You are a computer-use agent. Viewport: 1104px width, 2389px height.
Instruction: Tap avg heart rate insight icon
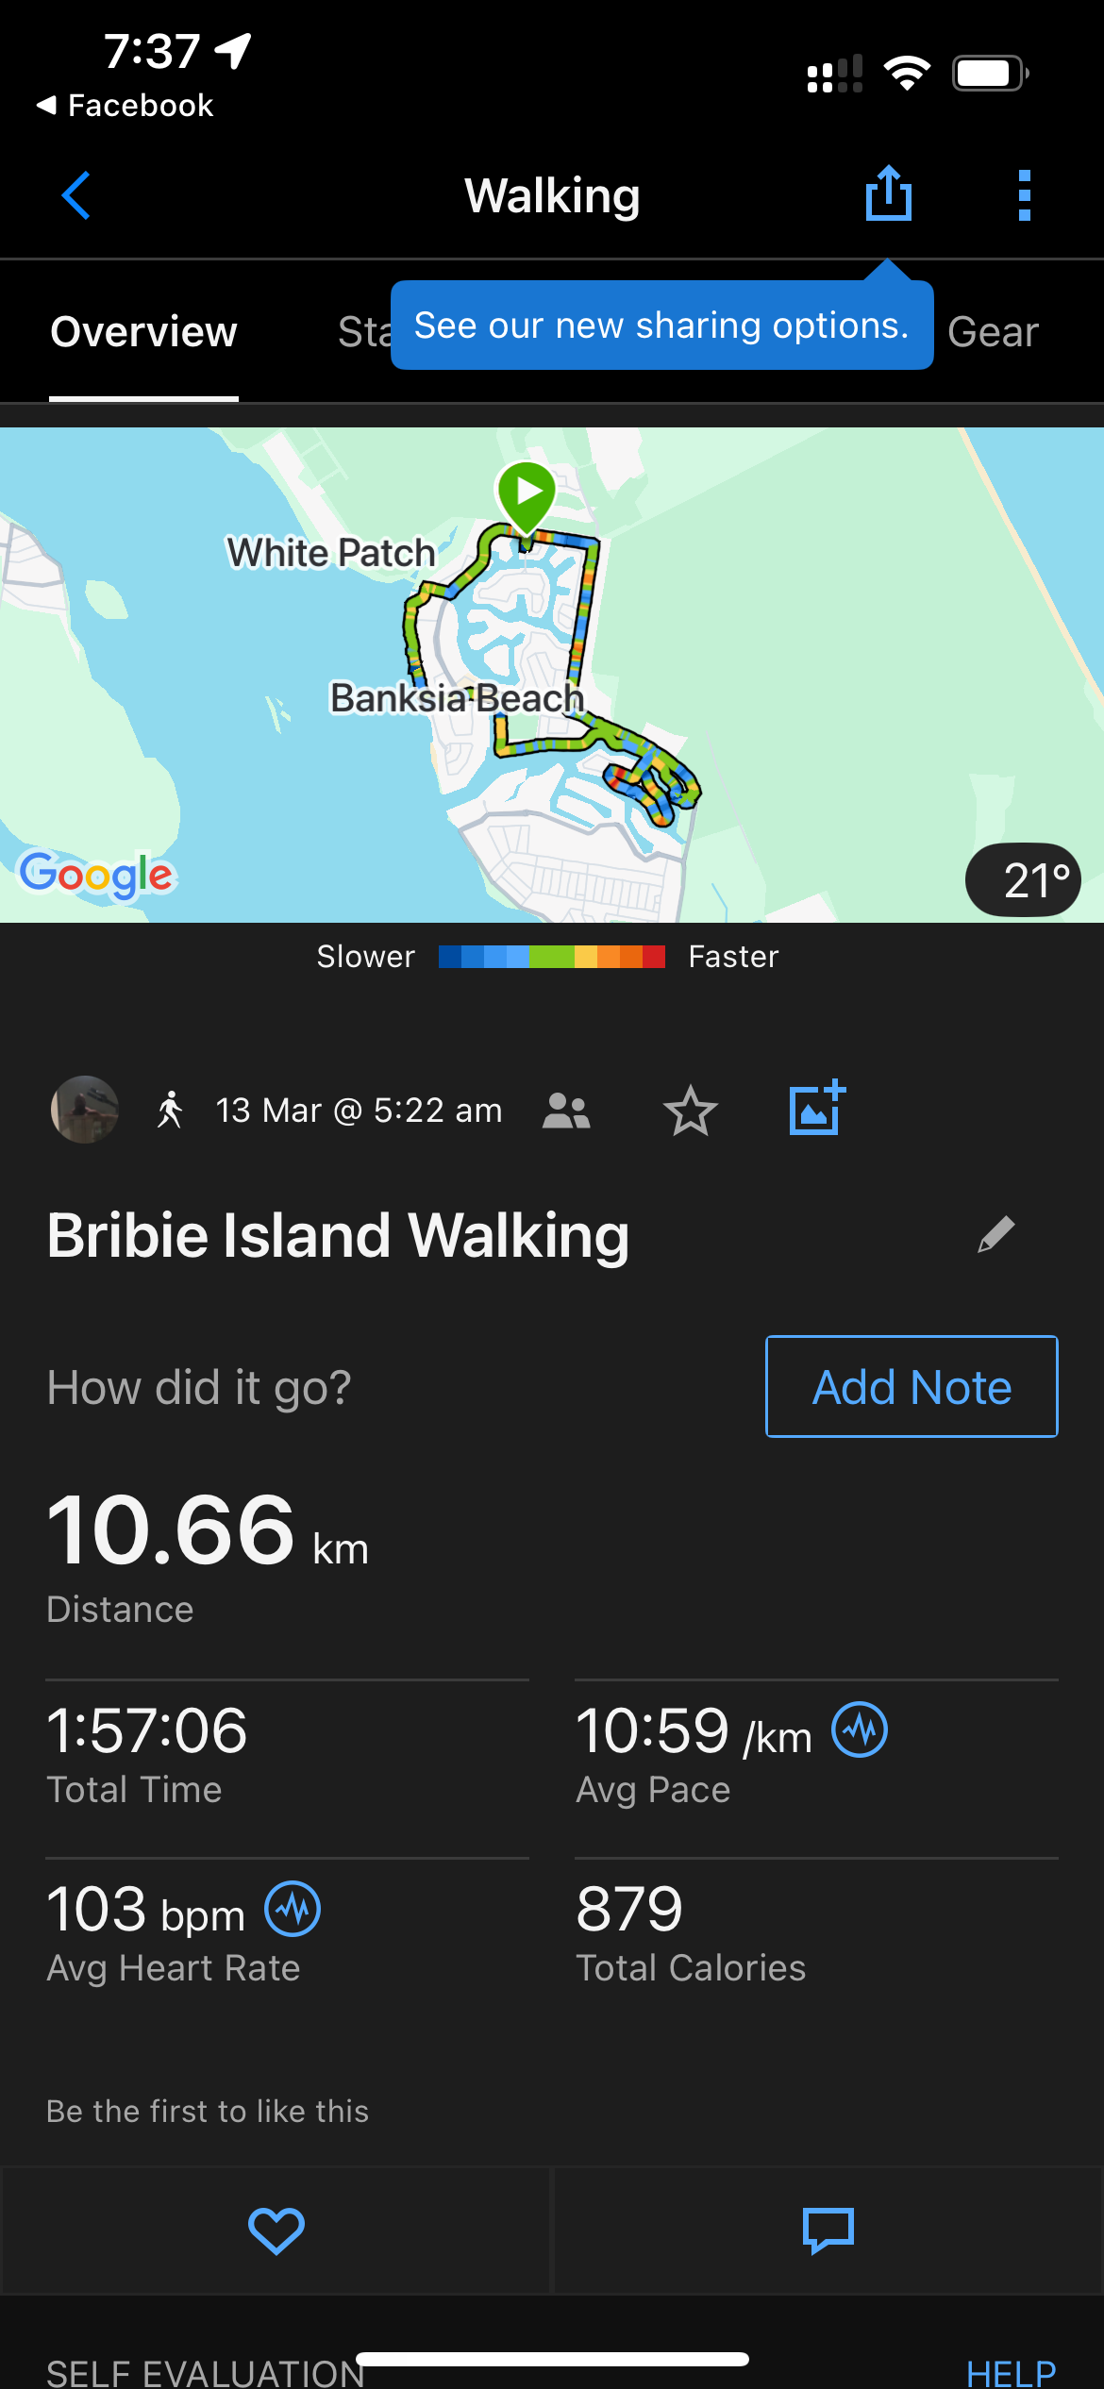click(x=293, y=1908)
